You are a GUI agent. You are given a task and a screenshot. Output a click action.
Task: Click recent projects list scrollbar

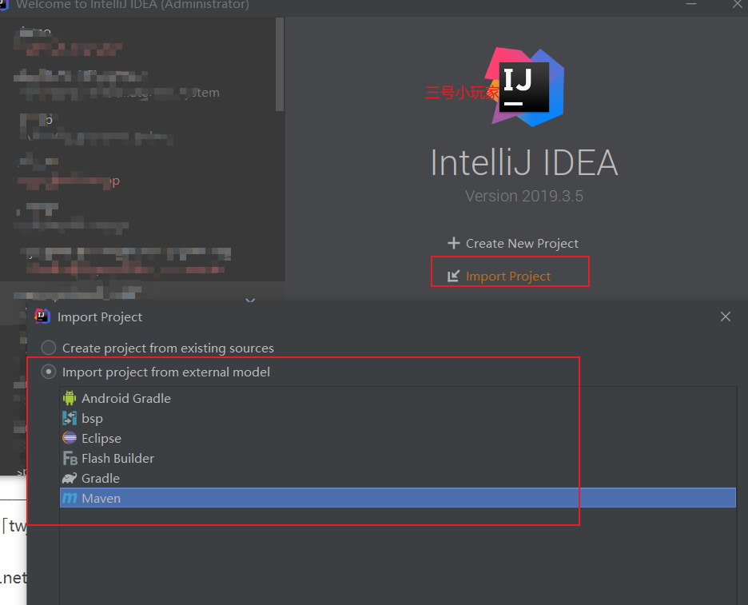(x=280, y=65)
